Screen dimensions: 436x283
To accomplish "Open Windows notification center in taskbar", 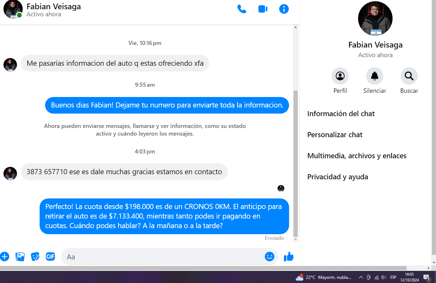I will pos(426,277).
